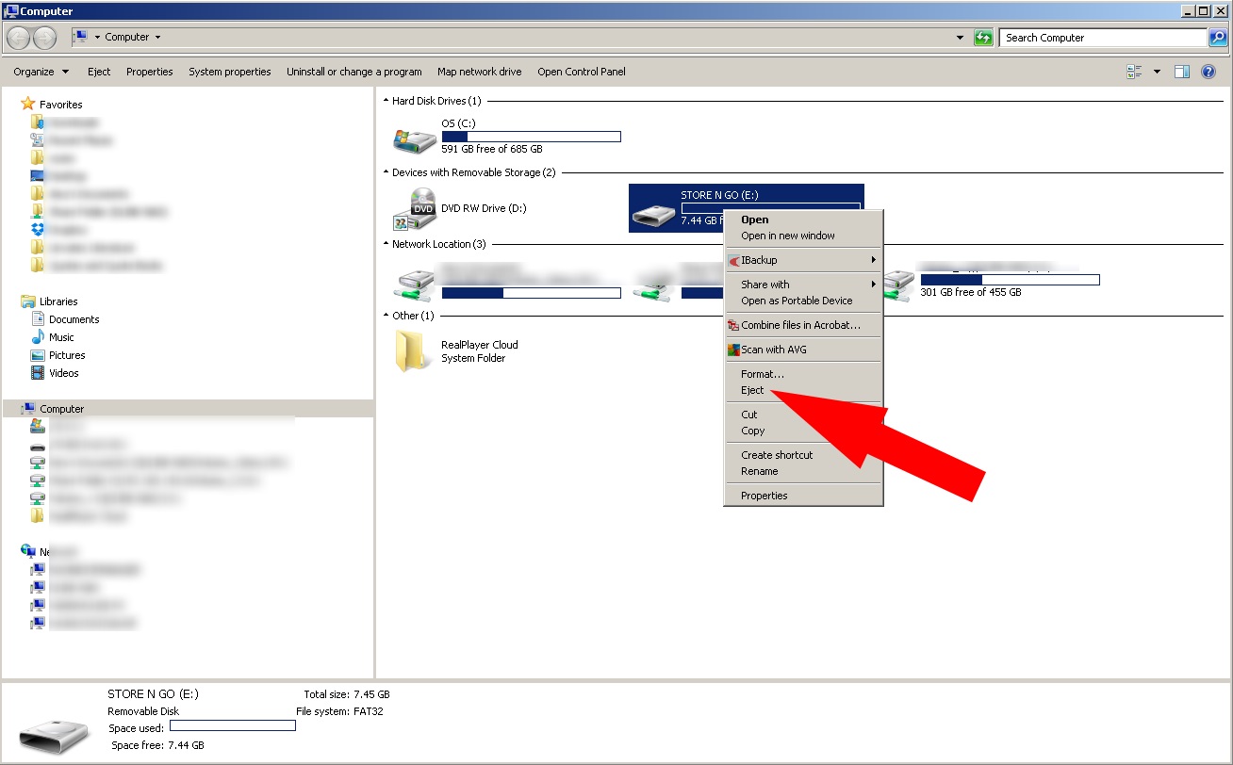Viewport: 1233px width, 765px height.
Task: Collapse the Hard Disk Drives section
Action: pos(385,101)
